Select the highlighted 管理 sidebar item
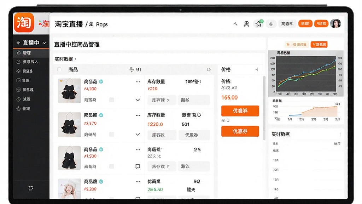Image resolution: width=362 pixels, height=204 pixels. (31, 53)
